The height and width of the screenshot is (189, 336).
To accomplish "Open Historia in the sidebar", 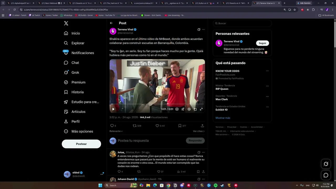I will pos(74,92).
